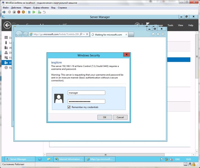Uncheck Remember my credentials checkbox
This screenshot has height=168, width=200.
[x=69, y=107]
